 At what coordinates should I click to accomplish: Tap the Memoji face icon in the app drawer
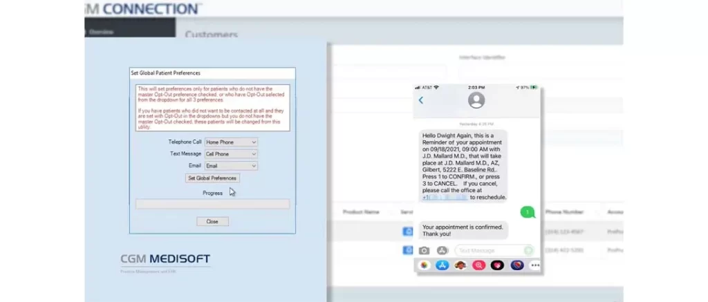point(460,265)
